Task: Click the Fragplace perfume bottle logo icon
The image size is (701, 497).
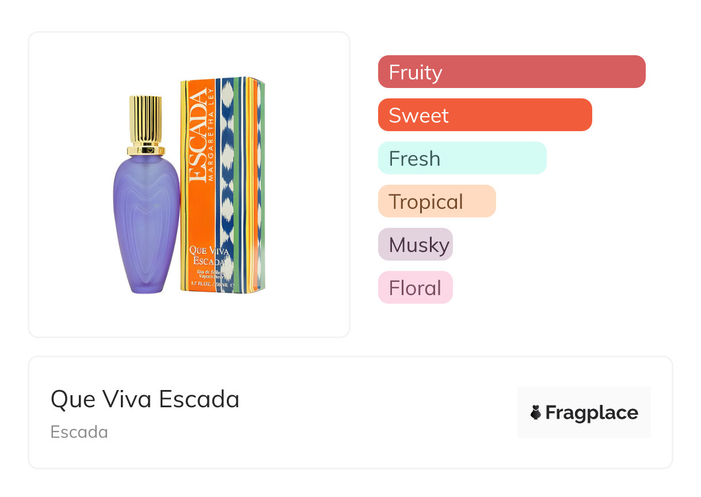Action: pyautogui.click(x=536, y=412)
